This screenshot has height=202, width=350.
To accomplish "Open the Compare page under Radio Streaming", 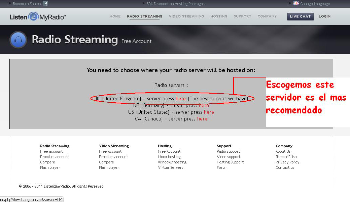I will tap(47, 162).
